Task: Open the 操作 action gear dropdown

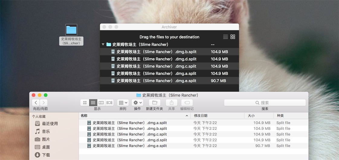Action: click(x=137, y=103)
